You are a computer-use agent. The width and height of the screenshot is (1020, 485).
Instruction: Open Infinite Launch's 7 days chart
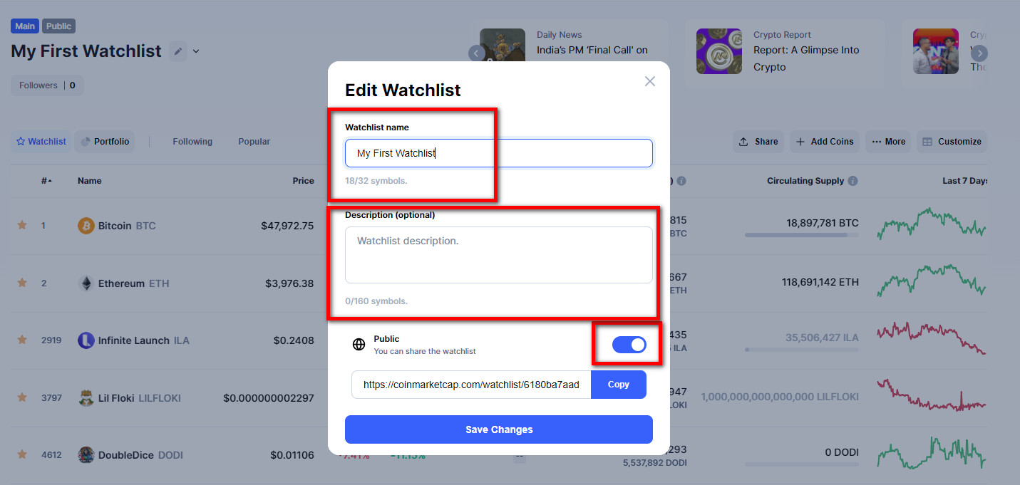point(932,338)
